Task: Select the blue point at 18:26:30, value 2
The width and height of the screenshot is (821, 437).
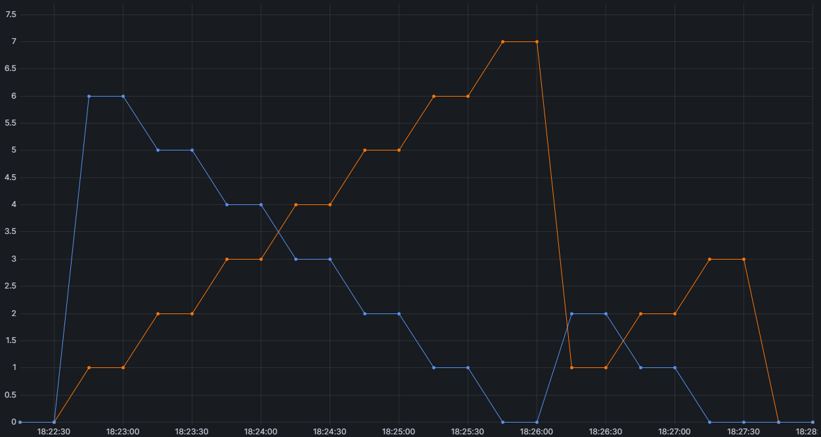Action: coord(606,313)
